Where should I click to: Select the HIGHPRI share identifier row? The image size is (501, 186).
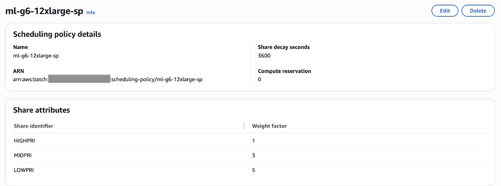click(24, 141)
